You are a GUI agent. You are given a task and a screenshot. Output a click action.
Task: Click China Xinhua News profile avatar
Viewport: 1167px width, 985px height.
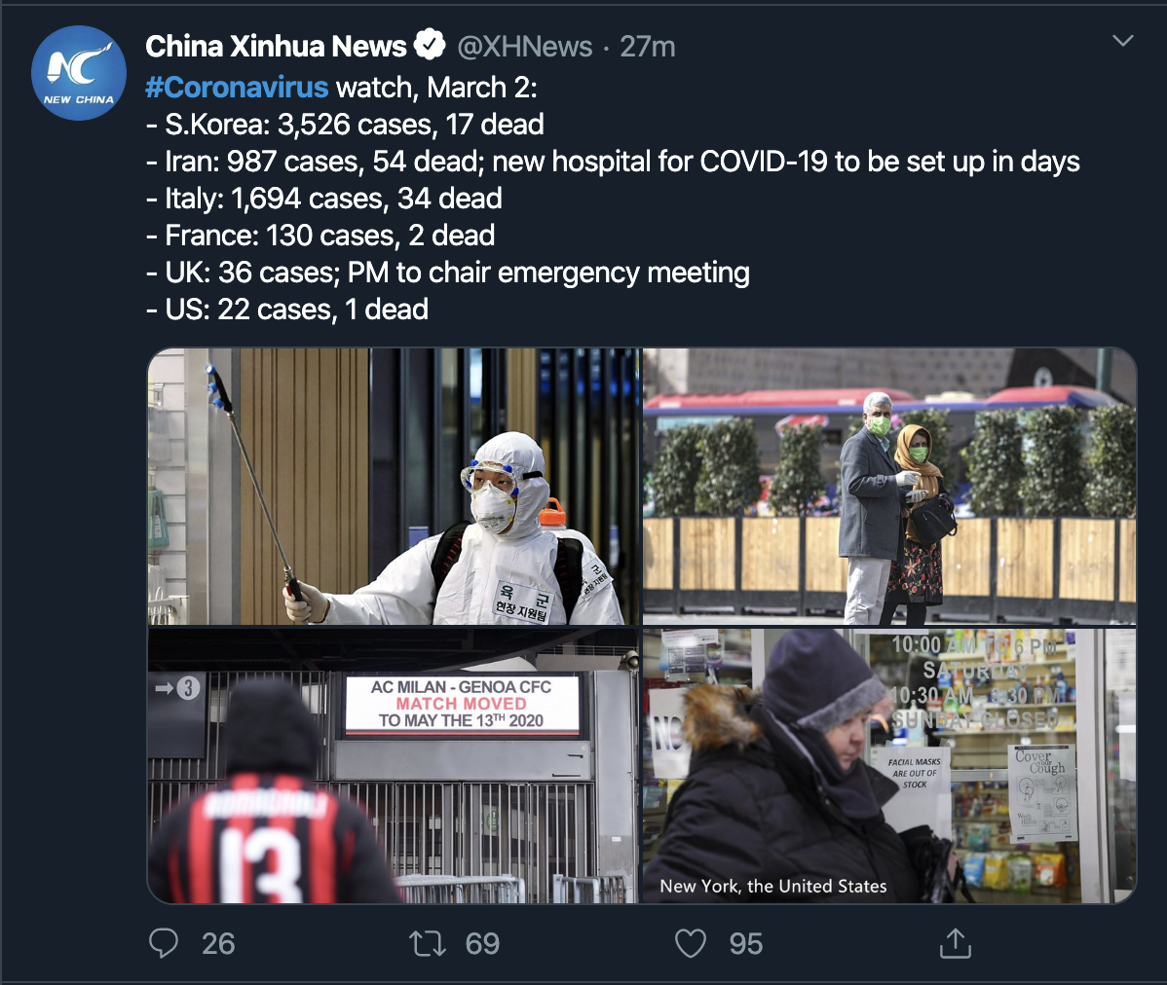79,73
